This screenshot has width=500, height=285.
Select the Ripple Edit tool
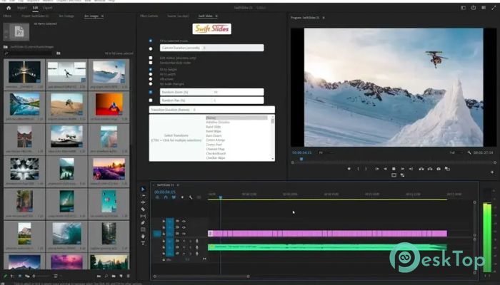pyautogui.click(x=143, y=202)
